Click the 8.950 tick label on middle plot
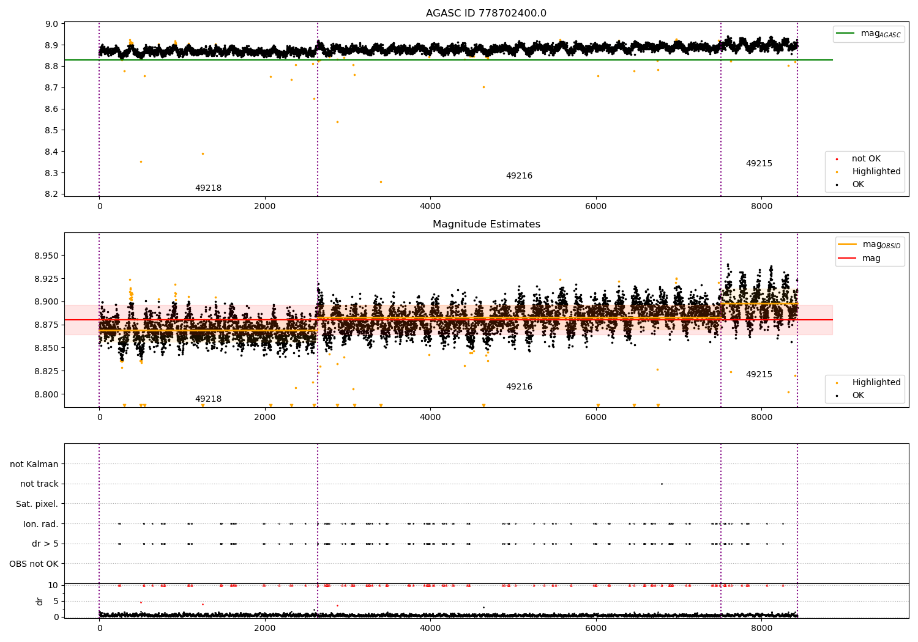 pos(47,256)
